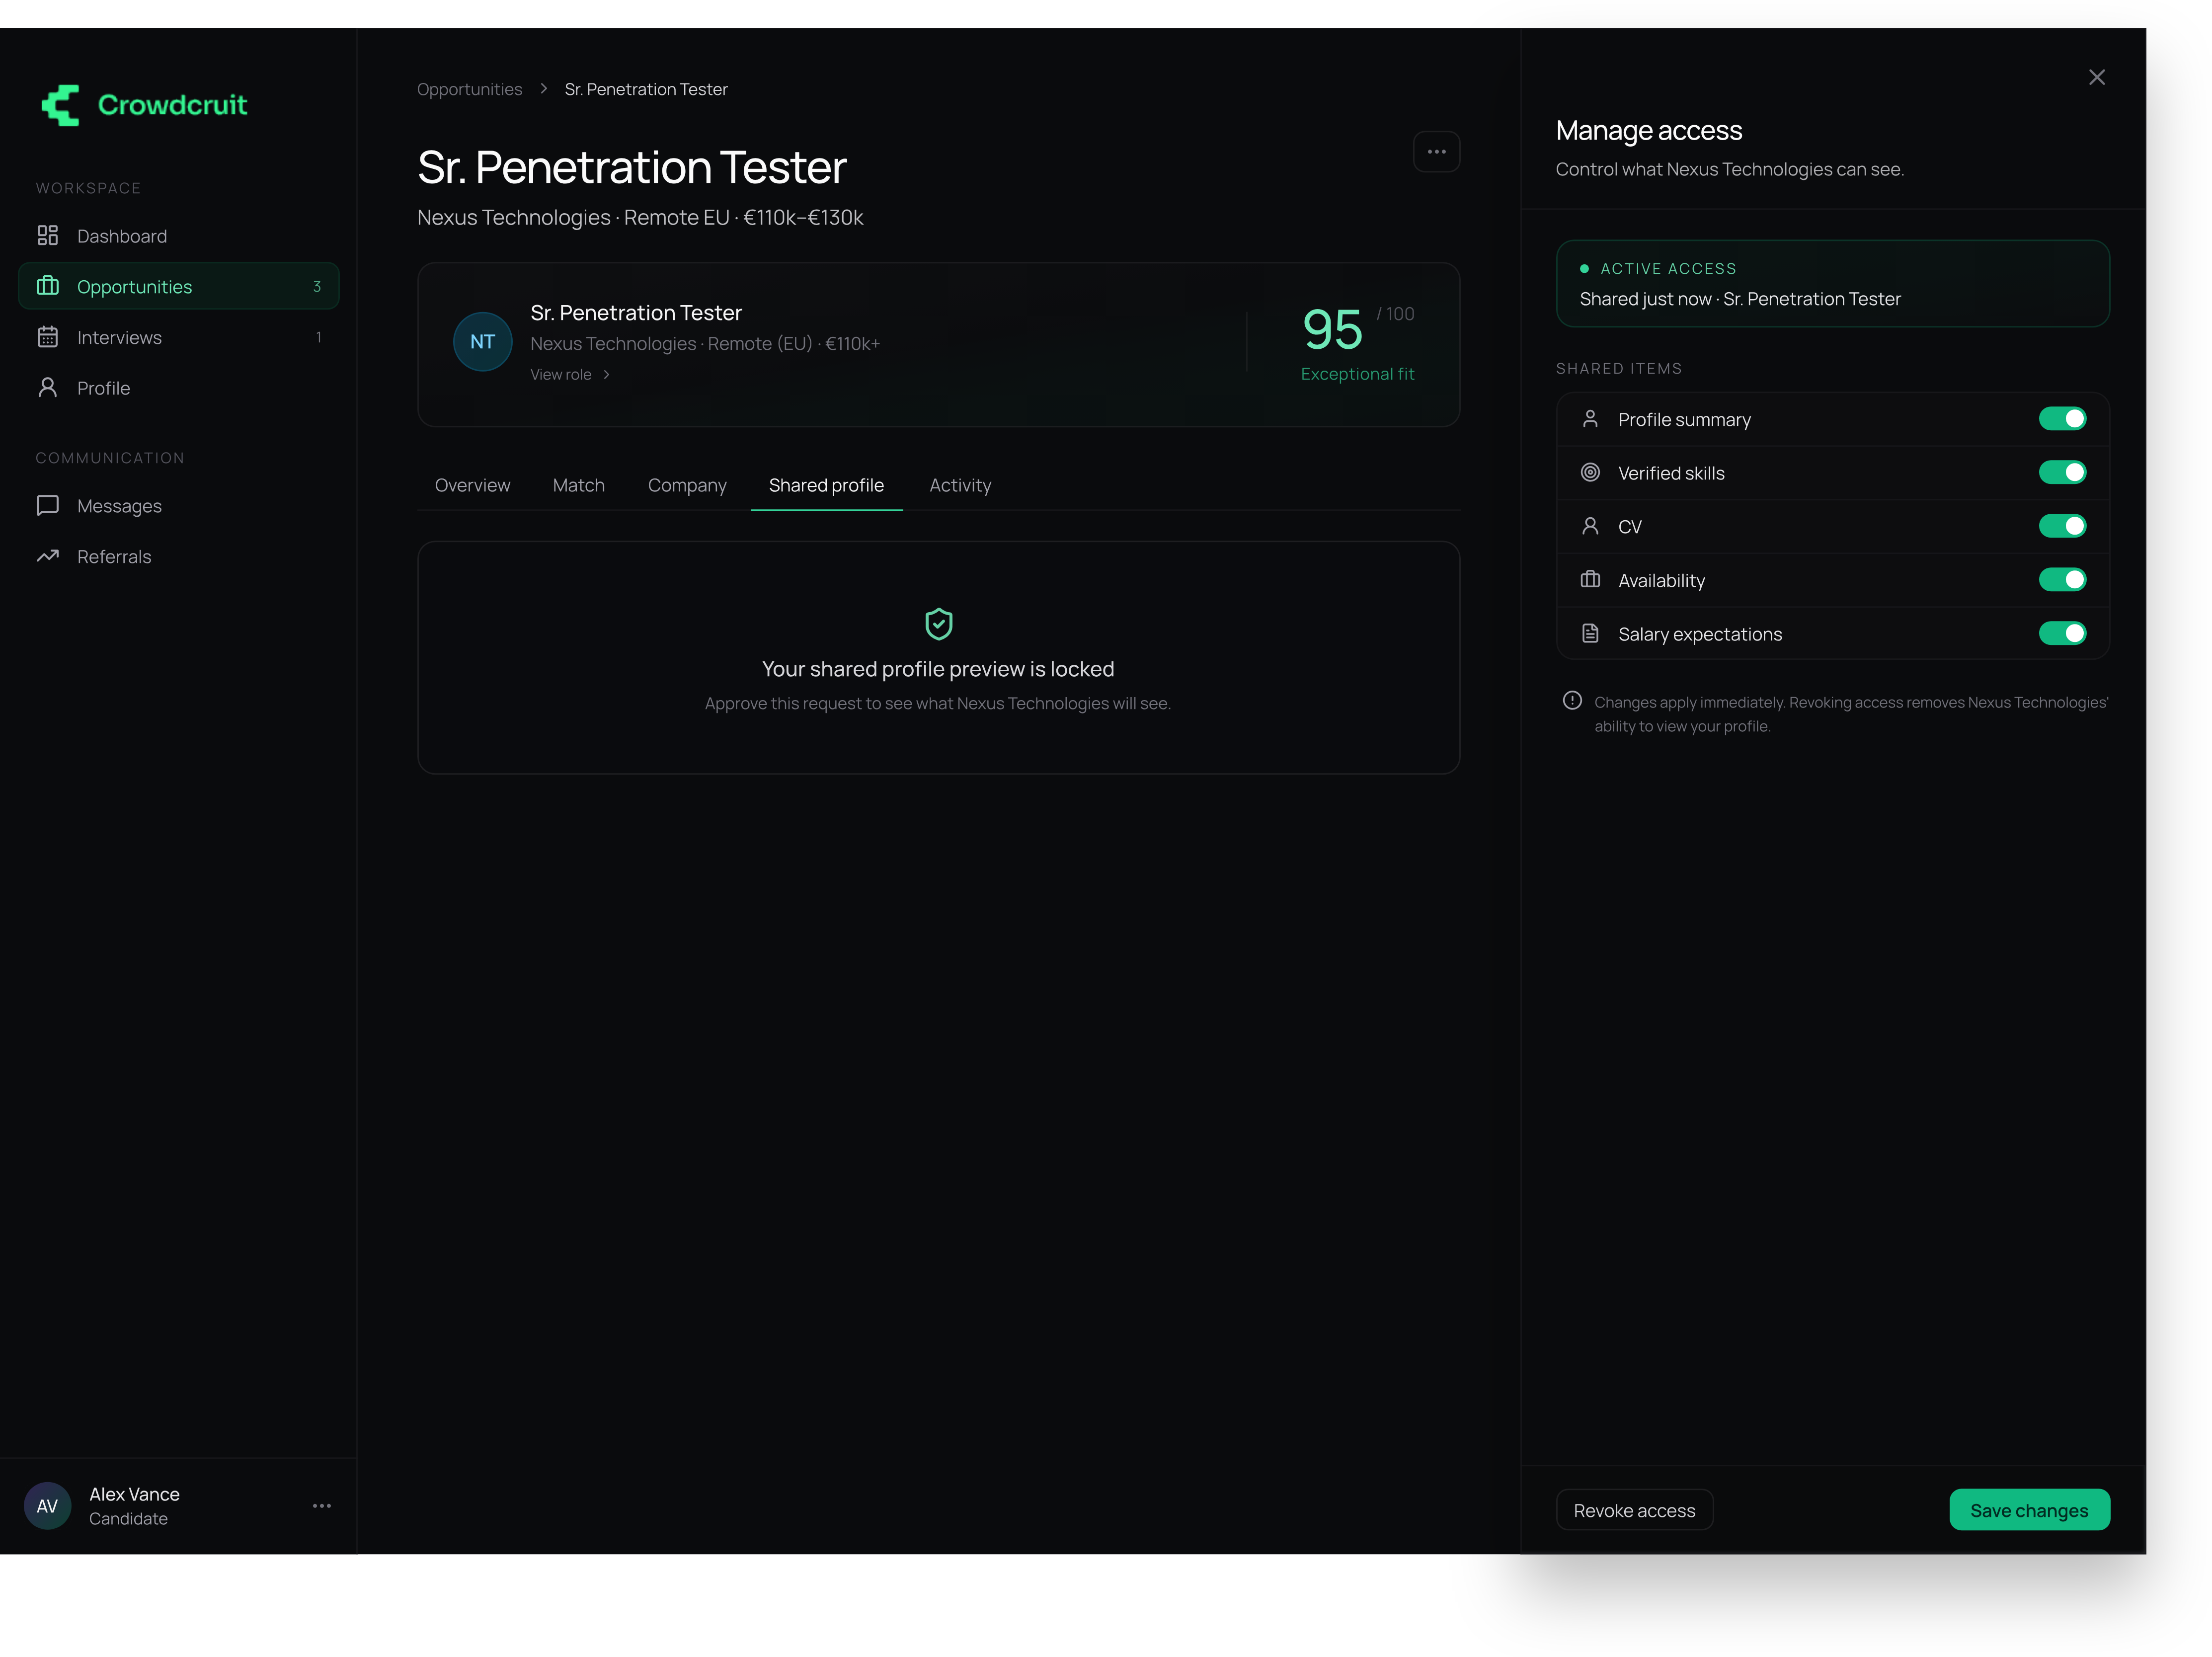
Task: Click the Crowdcruit brand name text
Action: pyautogui.click(x=172, y=105)
